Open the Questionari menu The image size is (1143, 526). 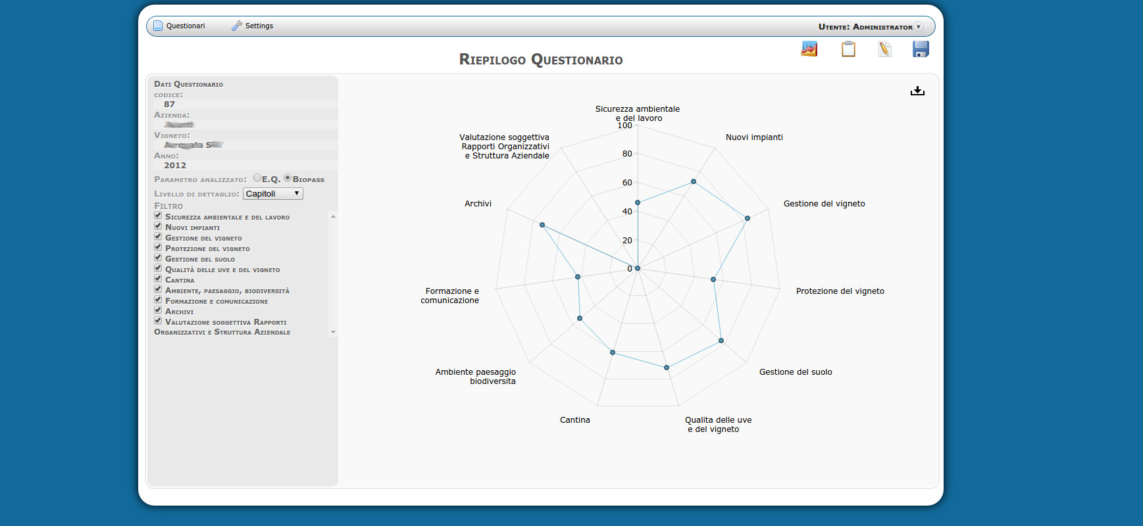[186, 26]
